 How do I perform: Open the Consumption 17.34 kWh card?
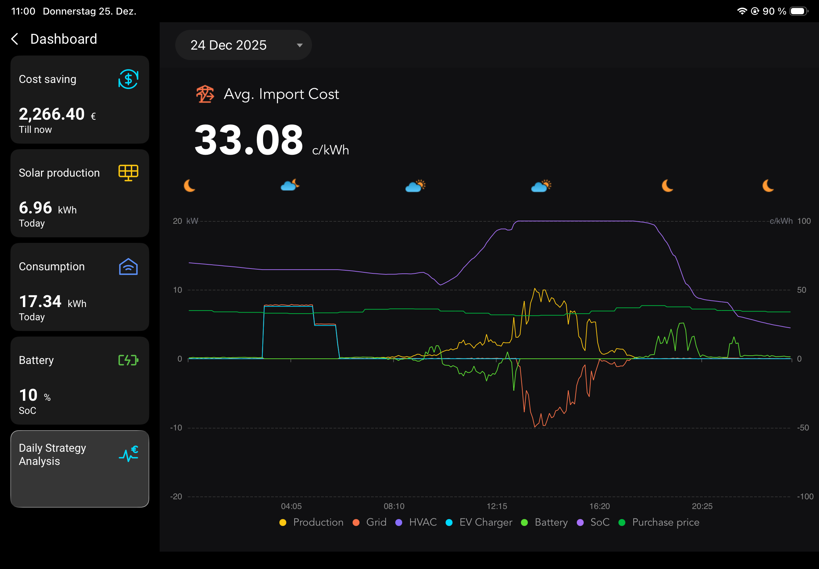tap(79, 287)
